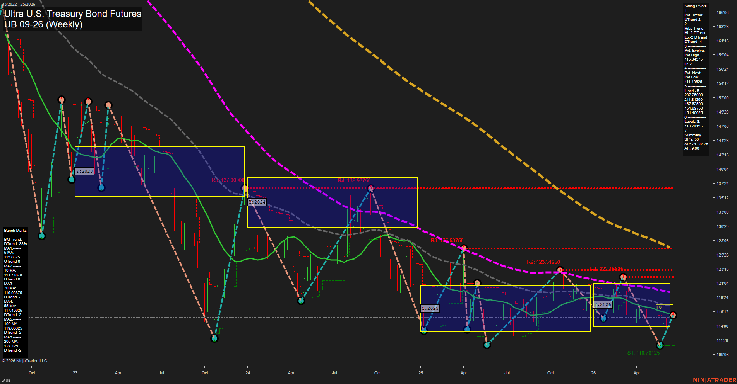
Task: Click the swing high pivot marker at R4 line
Action: pos(371,188)
